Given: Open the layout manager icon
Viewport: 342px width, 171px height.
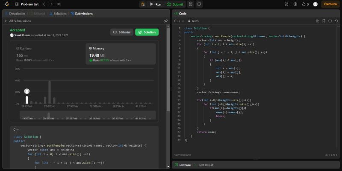Looking at the screenshot, I should point(286,4).
